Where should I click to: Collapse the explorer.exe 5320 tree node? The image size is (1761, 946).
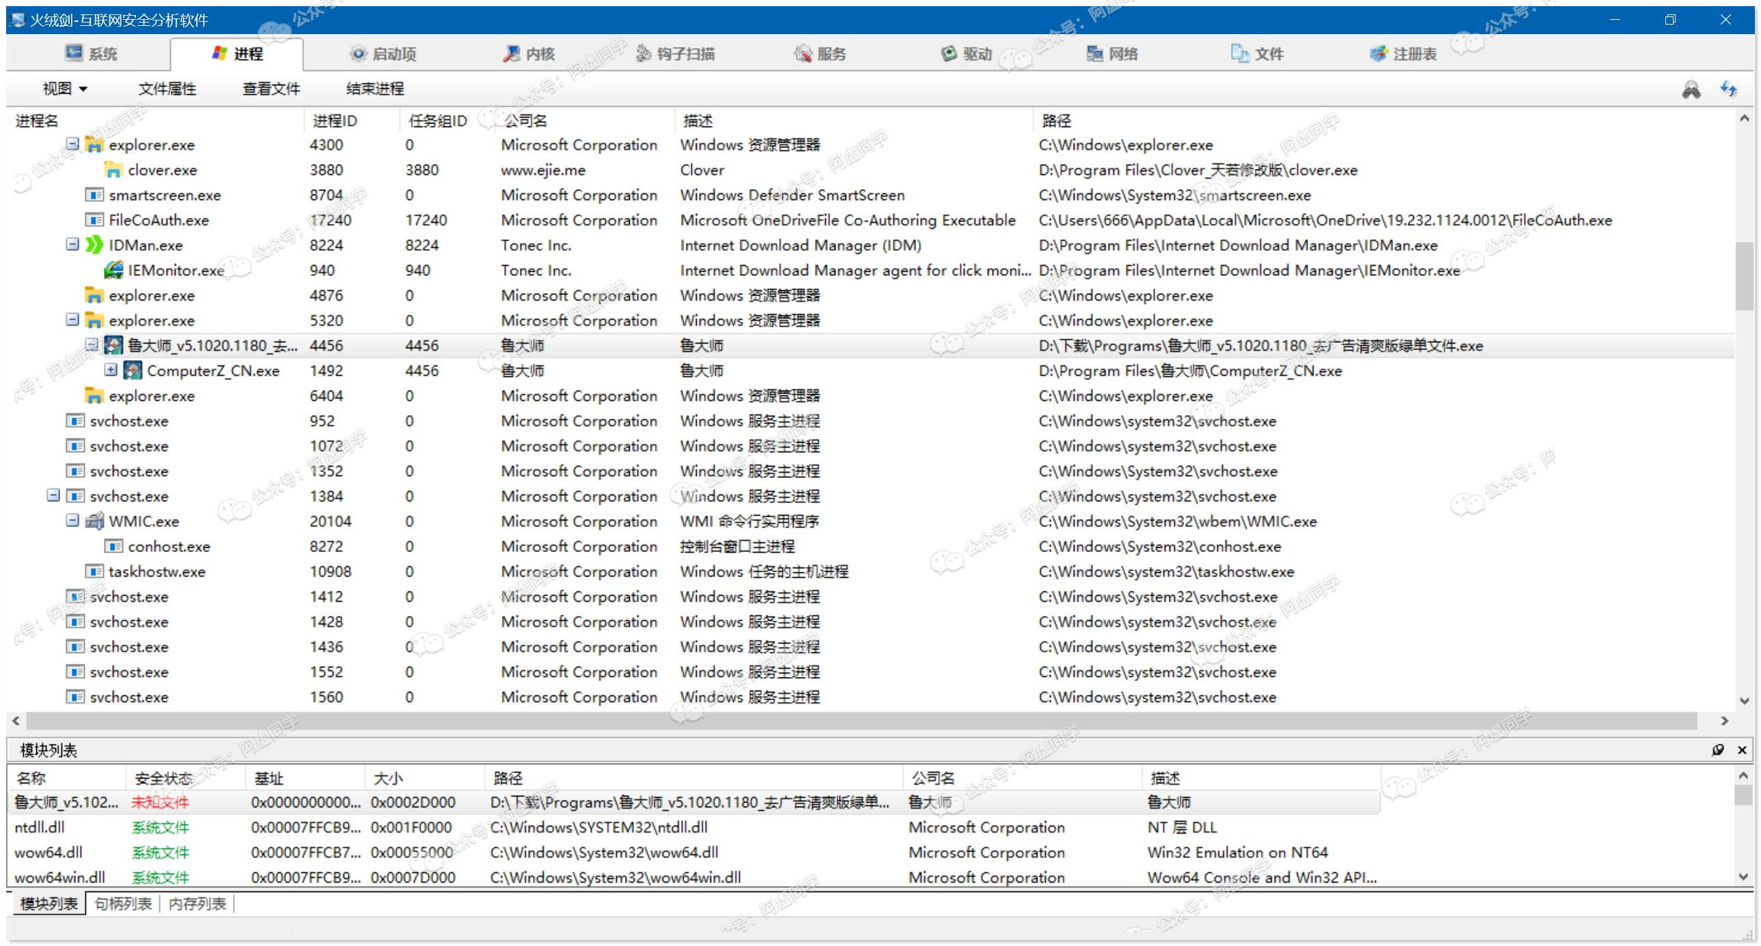coord(72,319)
